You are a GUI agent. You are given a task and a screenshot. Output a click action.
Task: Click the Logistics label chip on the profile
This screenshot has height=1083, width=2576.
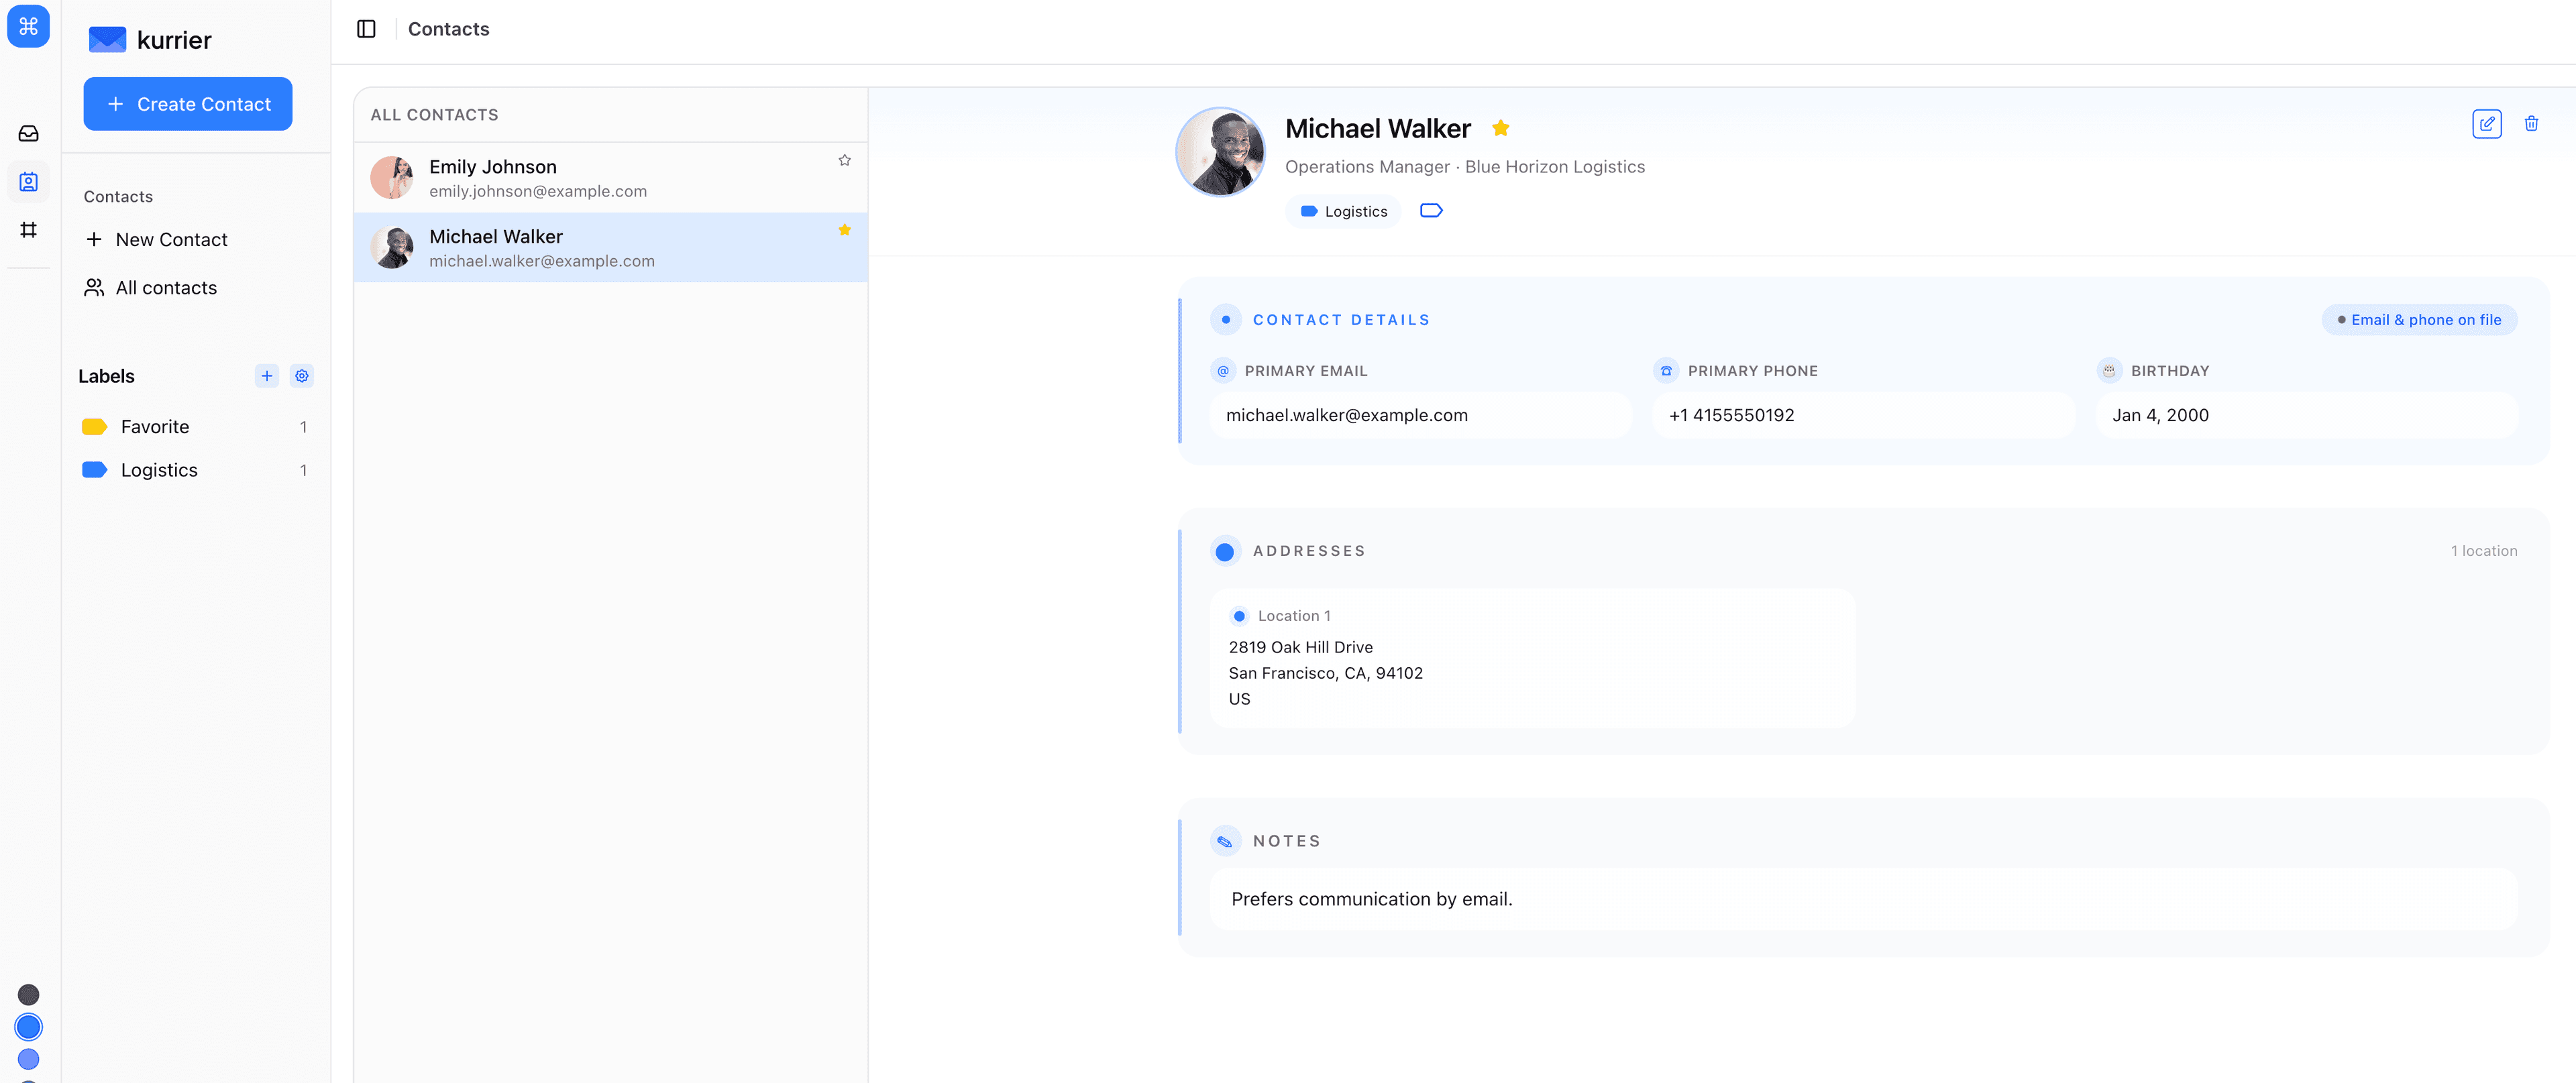tap(1343, 210)
